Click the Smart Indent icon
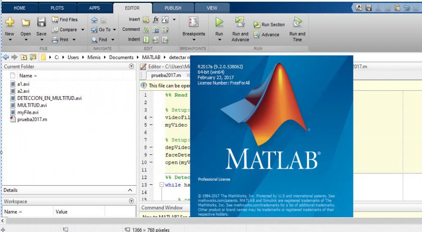Image resolution: width=422 pixels, height=232 pixels. pos(146,40)
